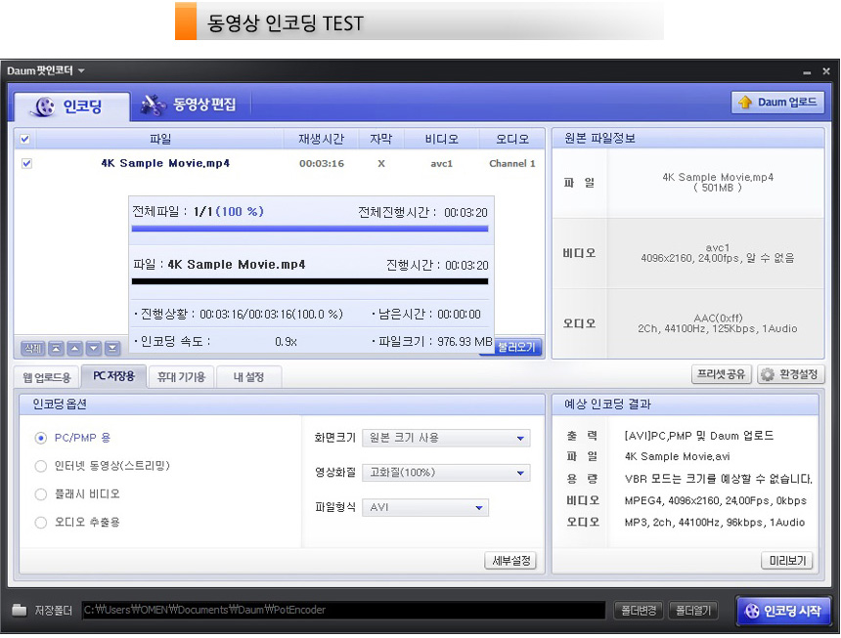This screenshot has width=841, height=638.
Task: Click the 세부설정 detail settings button
Action: (x=510, y=561)
